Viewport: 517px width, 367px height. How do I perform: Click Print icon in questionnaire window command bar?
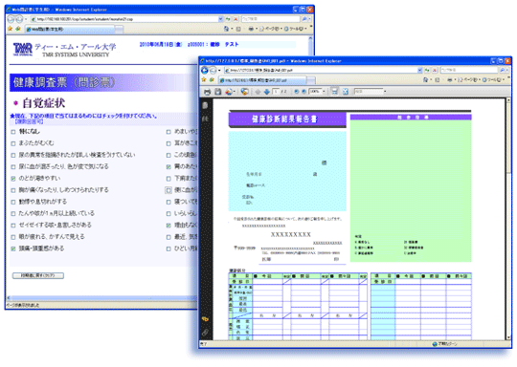coord(251,29)
